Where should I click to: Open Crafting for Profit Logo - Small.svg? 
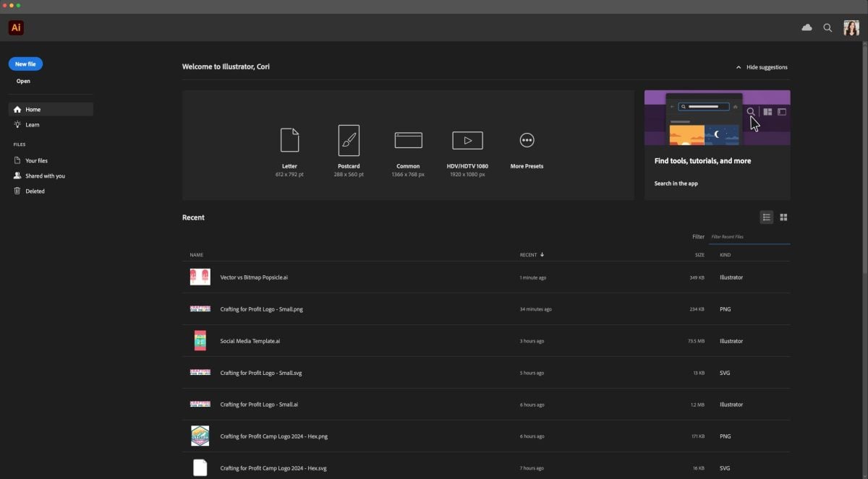pyautogui.click(x=260, y=373)
